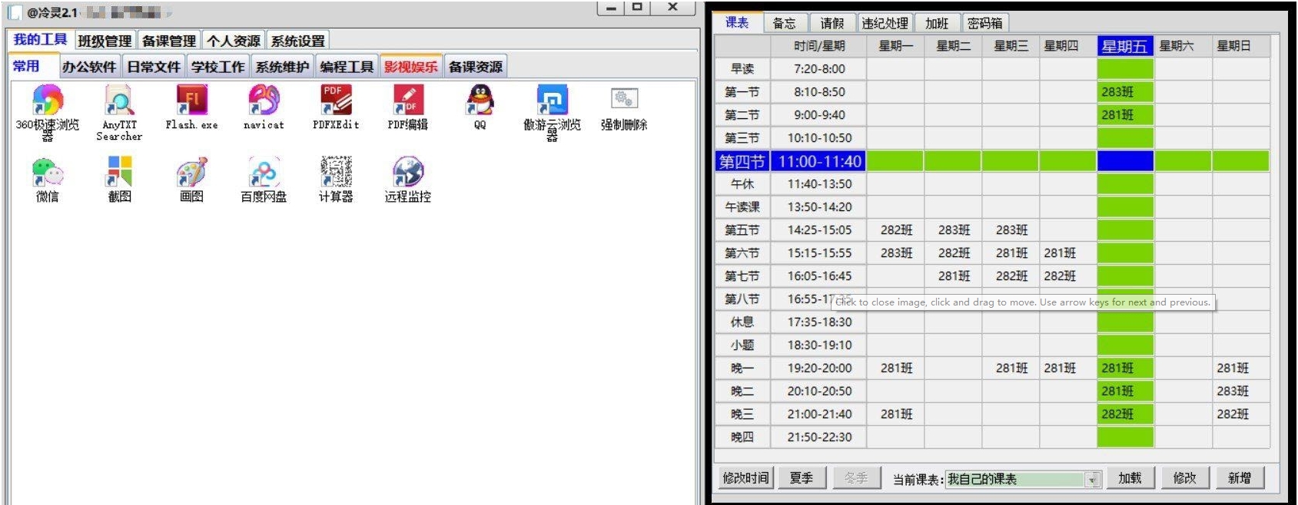
Task: Switch to the 请假 tab
Action: click(832, 24)
